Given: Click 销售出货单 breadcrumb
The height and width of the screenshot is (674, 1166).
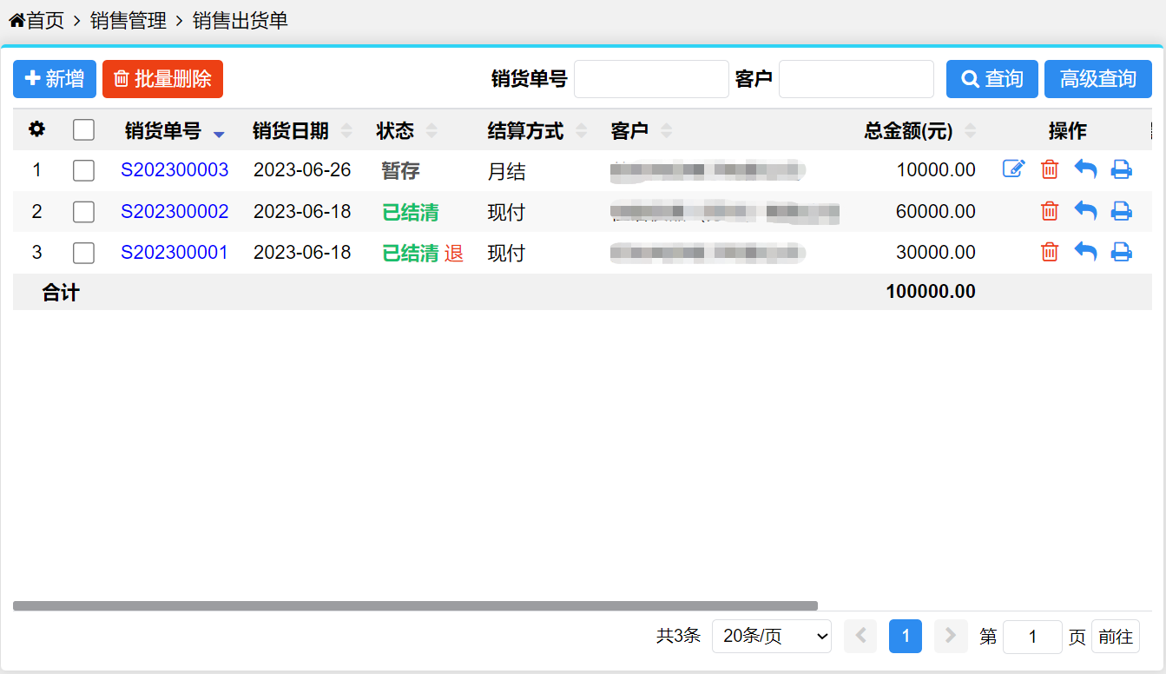Looking at the screenshot, I should coord(240,20).
